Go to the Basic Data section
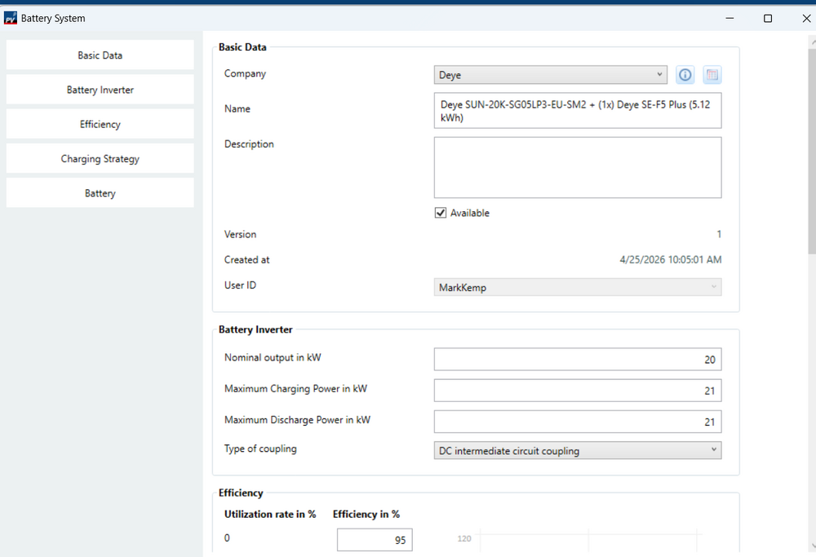 coord(100,55)
